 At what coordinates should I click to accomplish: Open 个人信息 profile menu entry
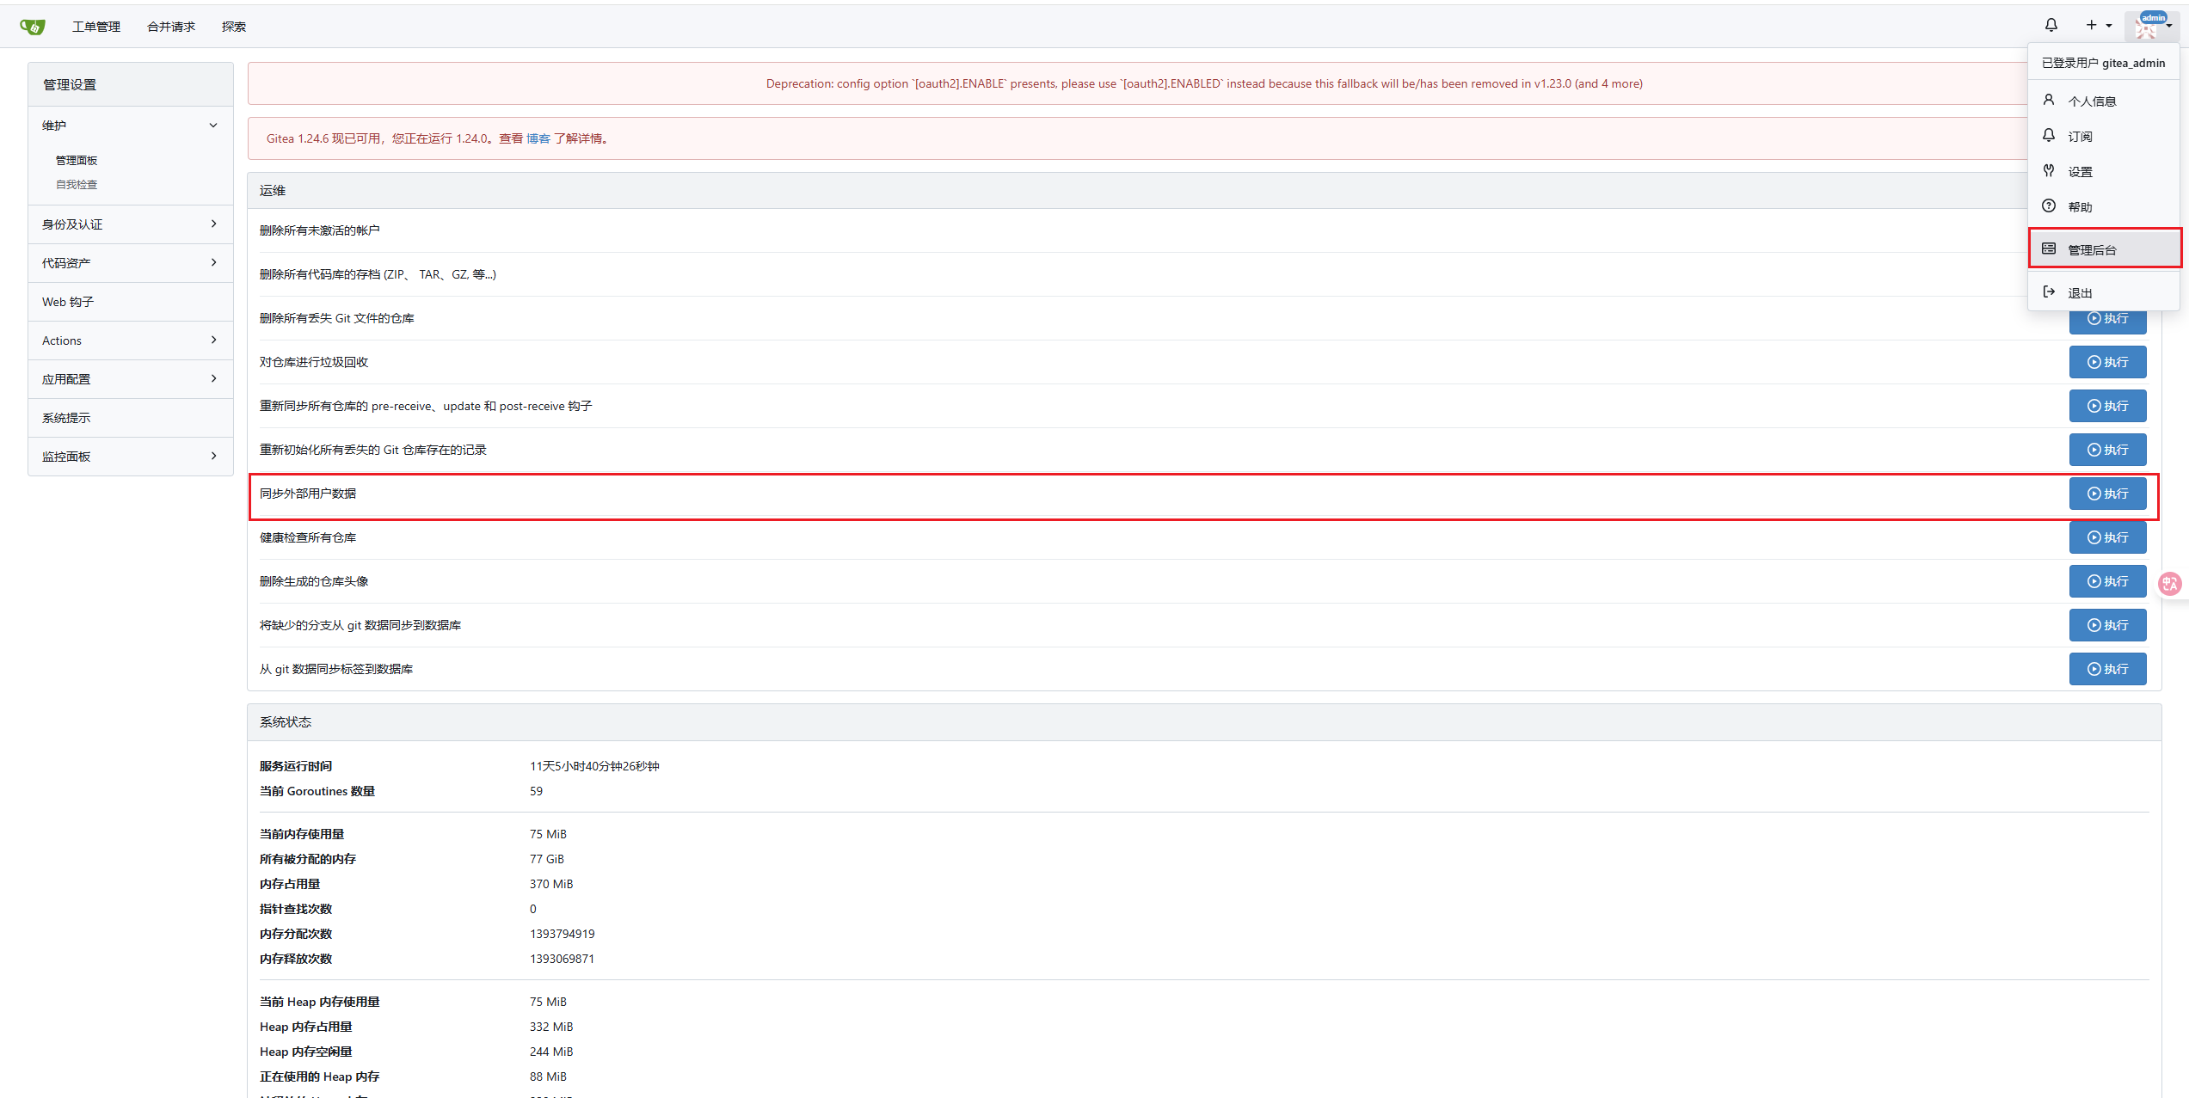[x=2091, y=101]
